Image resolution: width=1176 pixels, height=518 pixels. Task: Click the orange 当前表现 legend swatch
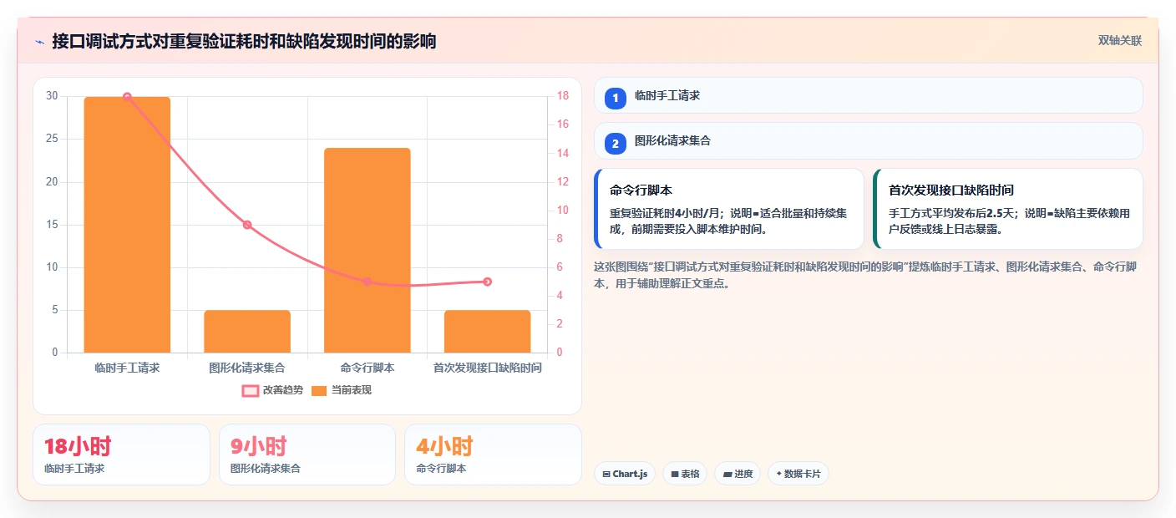[x=319, y=390]
